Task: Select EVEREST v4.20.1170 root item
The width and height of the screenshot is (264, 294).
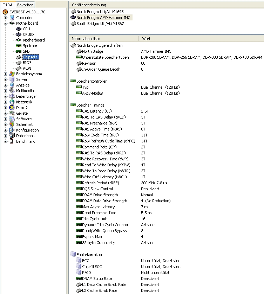Action: [27, 12]
